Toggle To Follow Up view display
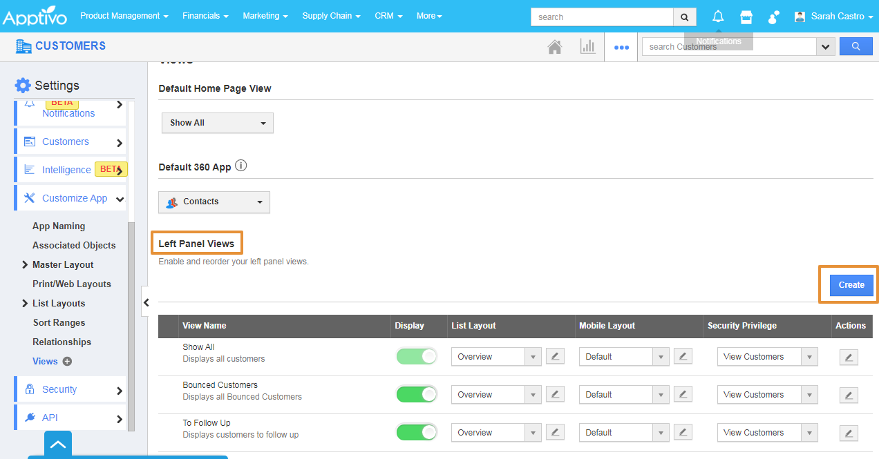The height and width of the screenshot is (459, 879). pos(416,432)
